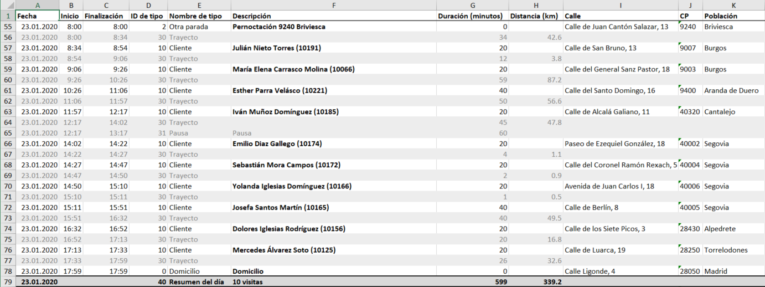This screenshot has width=765, height=287.
Task: Click the Select All corner triangle
Action: tap(7, 5)
